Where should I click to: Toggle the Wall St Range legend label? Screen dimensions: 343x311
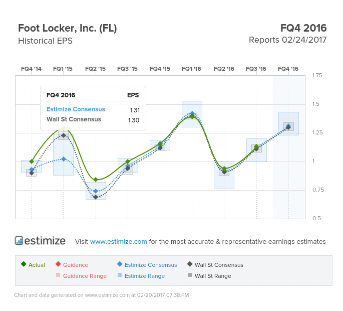(213, 276)
